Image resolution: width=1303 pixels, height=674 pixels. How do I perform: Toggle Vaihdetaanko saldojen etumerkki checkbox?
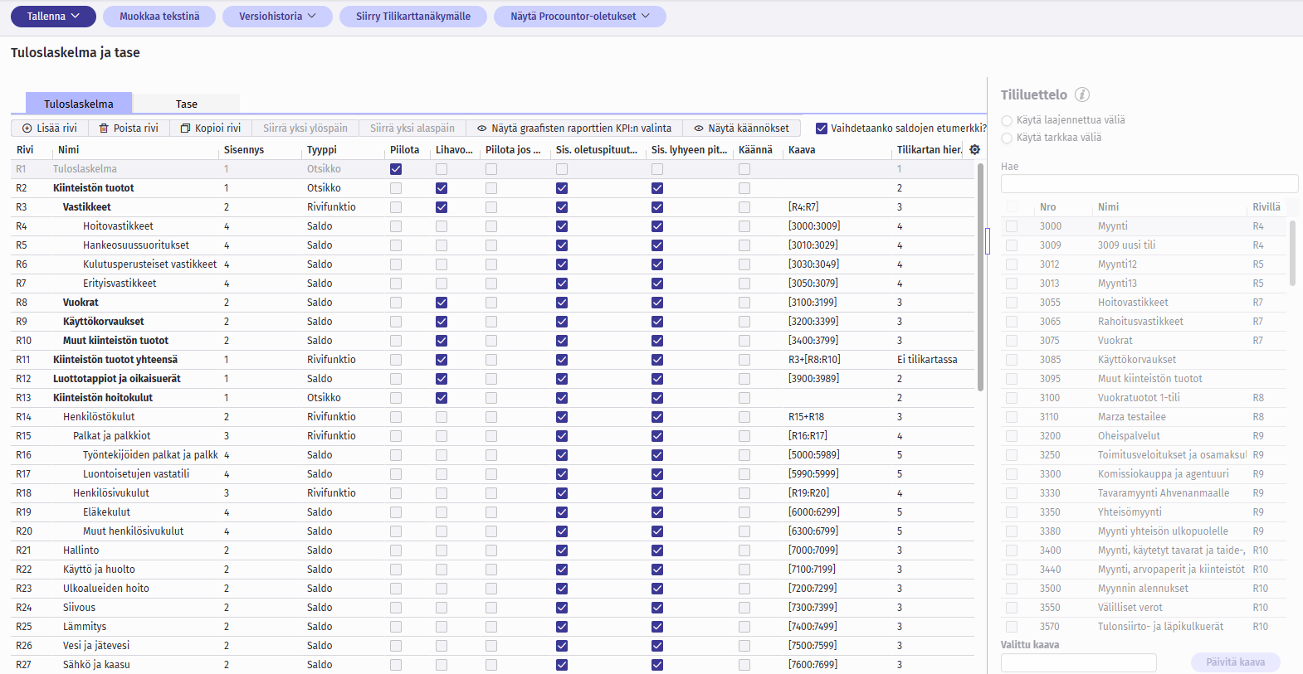tap(822, 128)
